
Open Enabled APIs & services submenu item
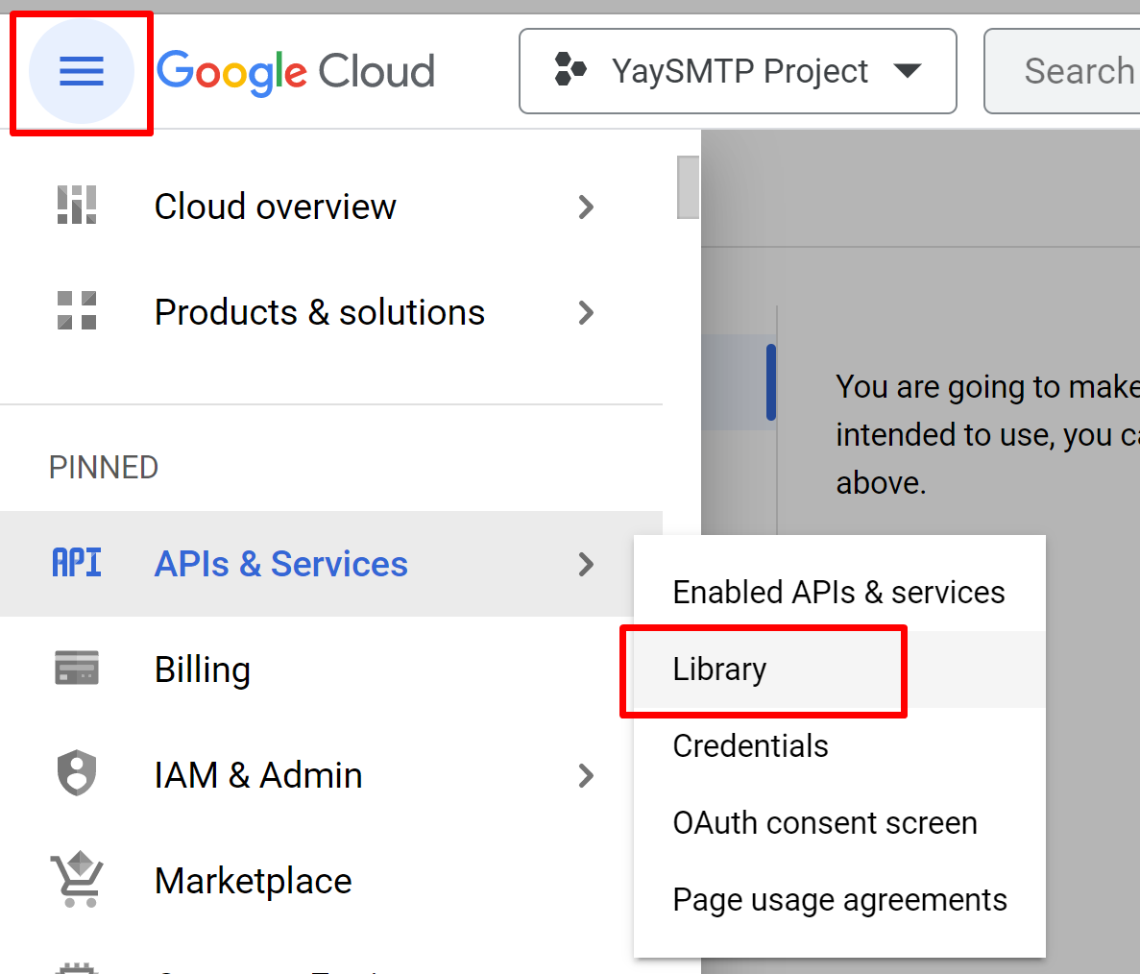[838, 593]
